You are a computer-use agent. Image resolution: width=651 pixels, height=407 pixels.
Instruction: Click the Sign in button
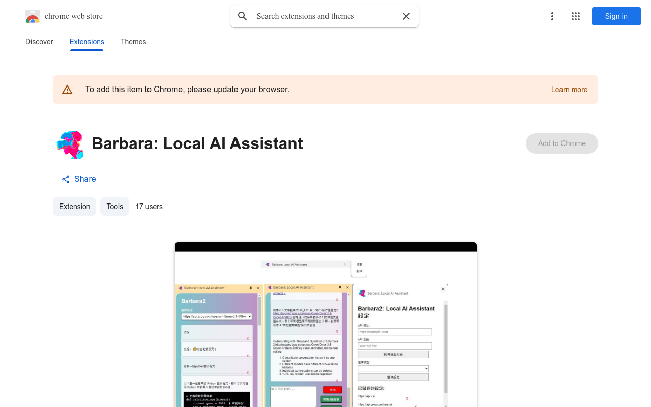616,16
